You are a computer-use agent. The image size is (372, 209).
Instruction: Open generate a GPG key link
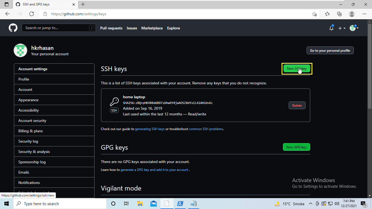coord(154,170)
